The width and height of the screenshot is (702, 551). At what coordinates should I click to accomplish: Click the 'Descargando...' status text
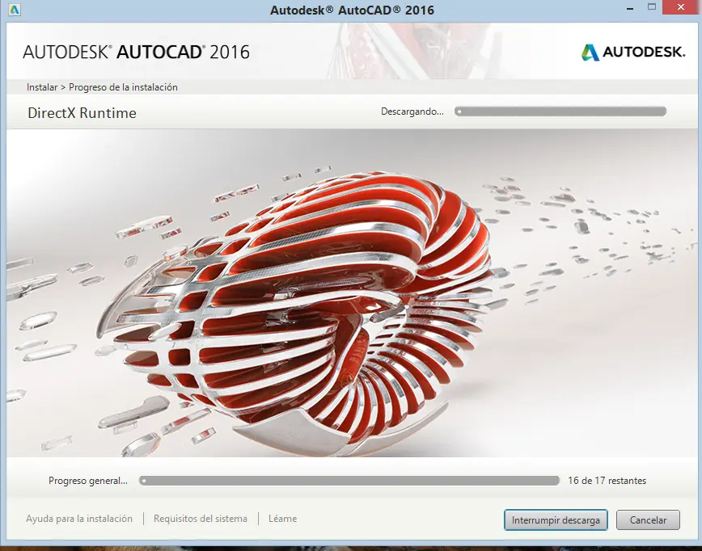tap(412, 111)
